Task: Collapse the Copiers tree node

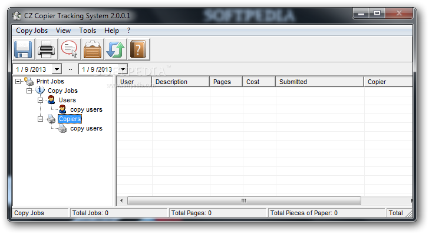Action: point(40,119)
